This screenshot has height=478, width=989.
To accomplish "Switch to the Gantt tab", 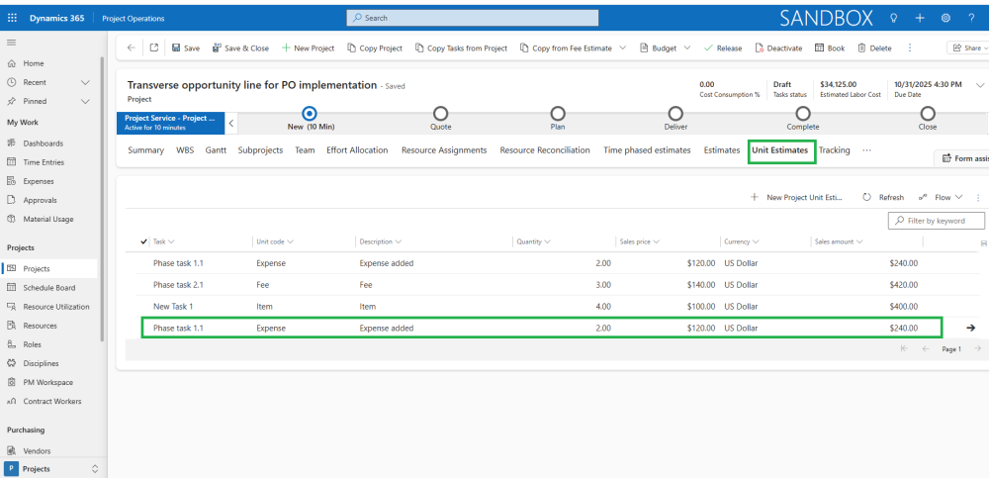I will pyautogui.click(x=216, y=150).
